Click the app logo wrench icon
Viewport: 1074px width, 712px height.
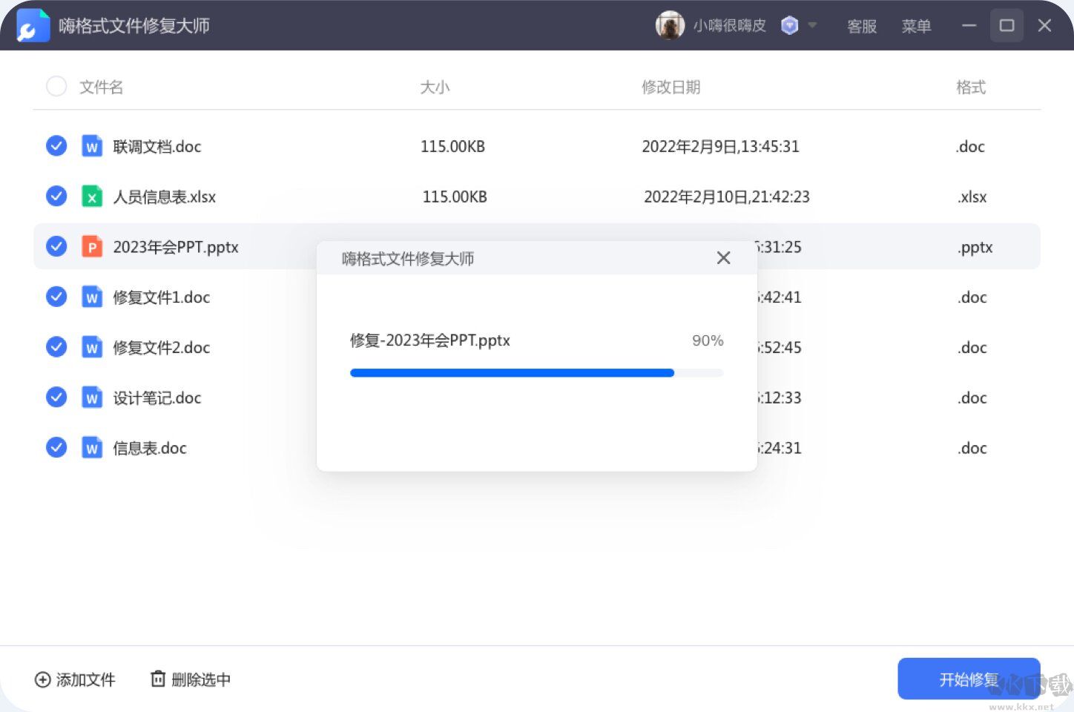tap(33, 25)
